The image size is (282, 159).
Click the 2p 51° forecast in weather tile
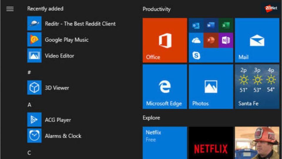pos(244,80)
